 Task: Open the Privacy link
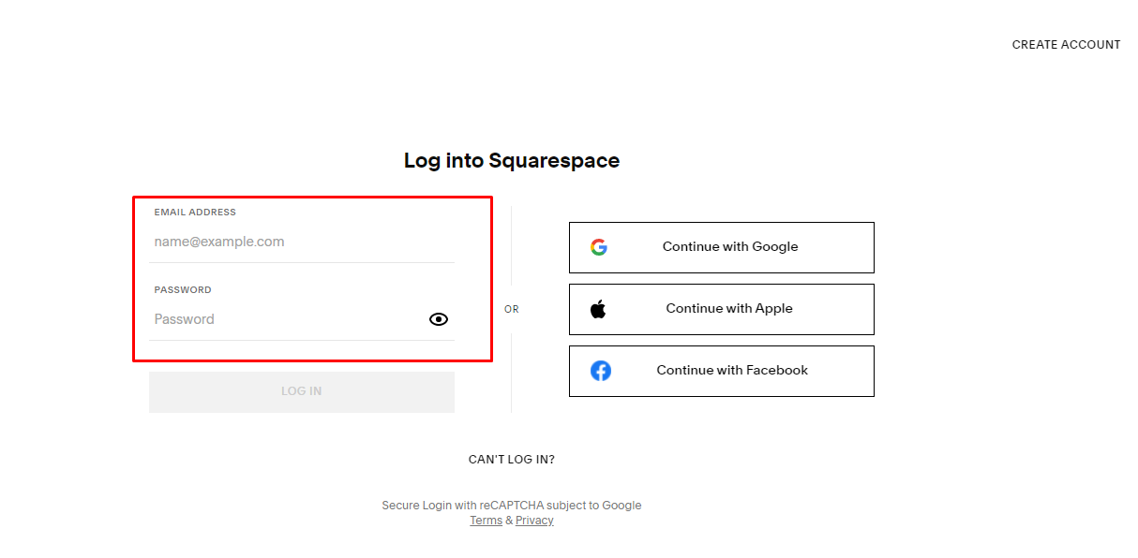[534, 521]
